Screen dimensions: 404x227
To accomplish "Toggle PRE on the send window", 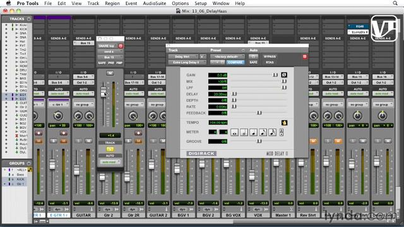I will point(111,63).
